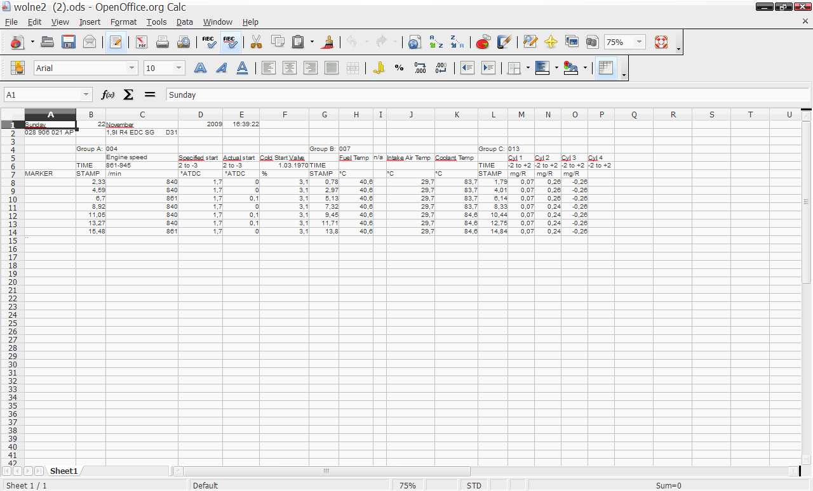Open the Borders dropdown arrow
This screenshot has width=813, height=491.
tap(528, 68)
